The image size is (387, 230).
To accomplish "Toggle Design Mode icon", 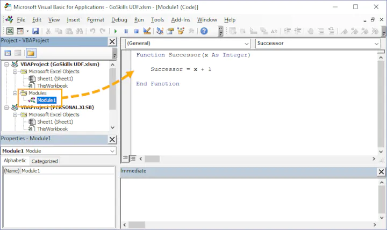I will pos(147,31).
